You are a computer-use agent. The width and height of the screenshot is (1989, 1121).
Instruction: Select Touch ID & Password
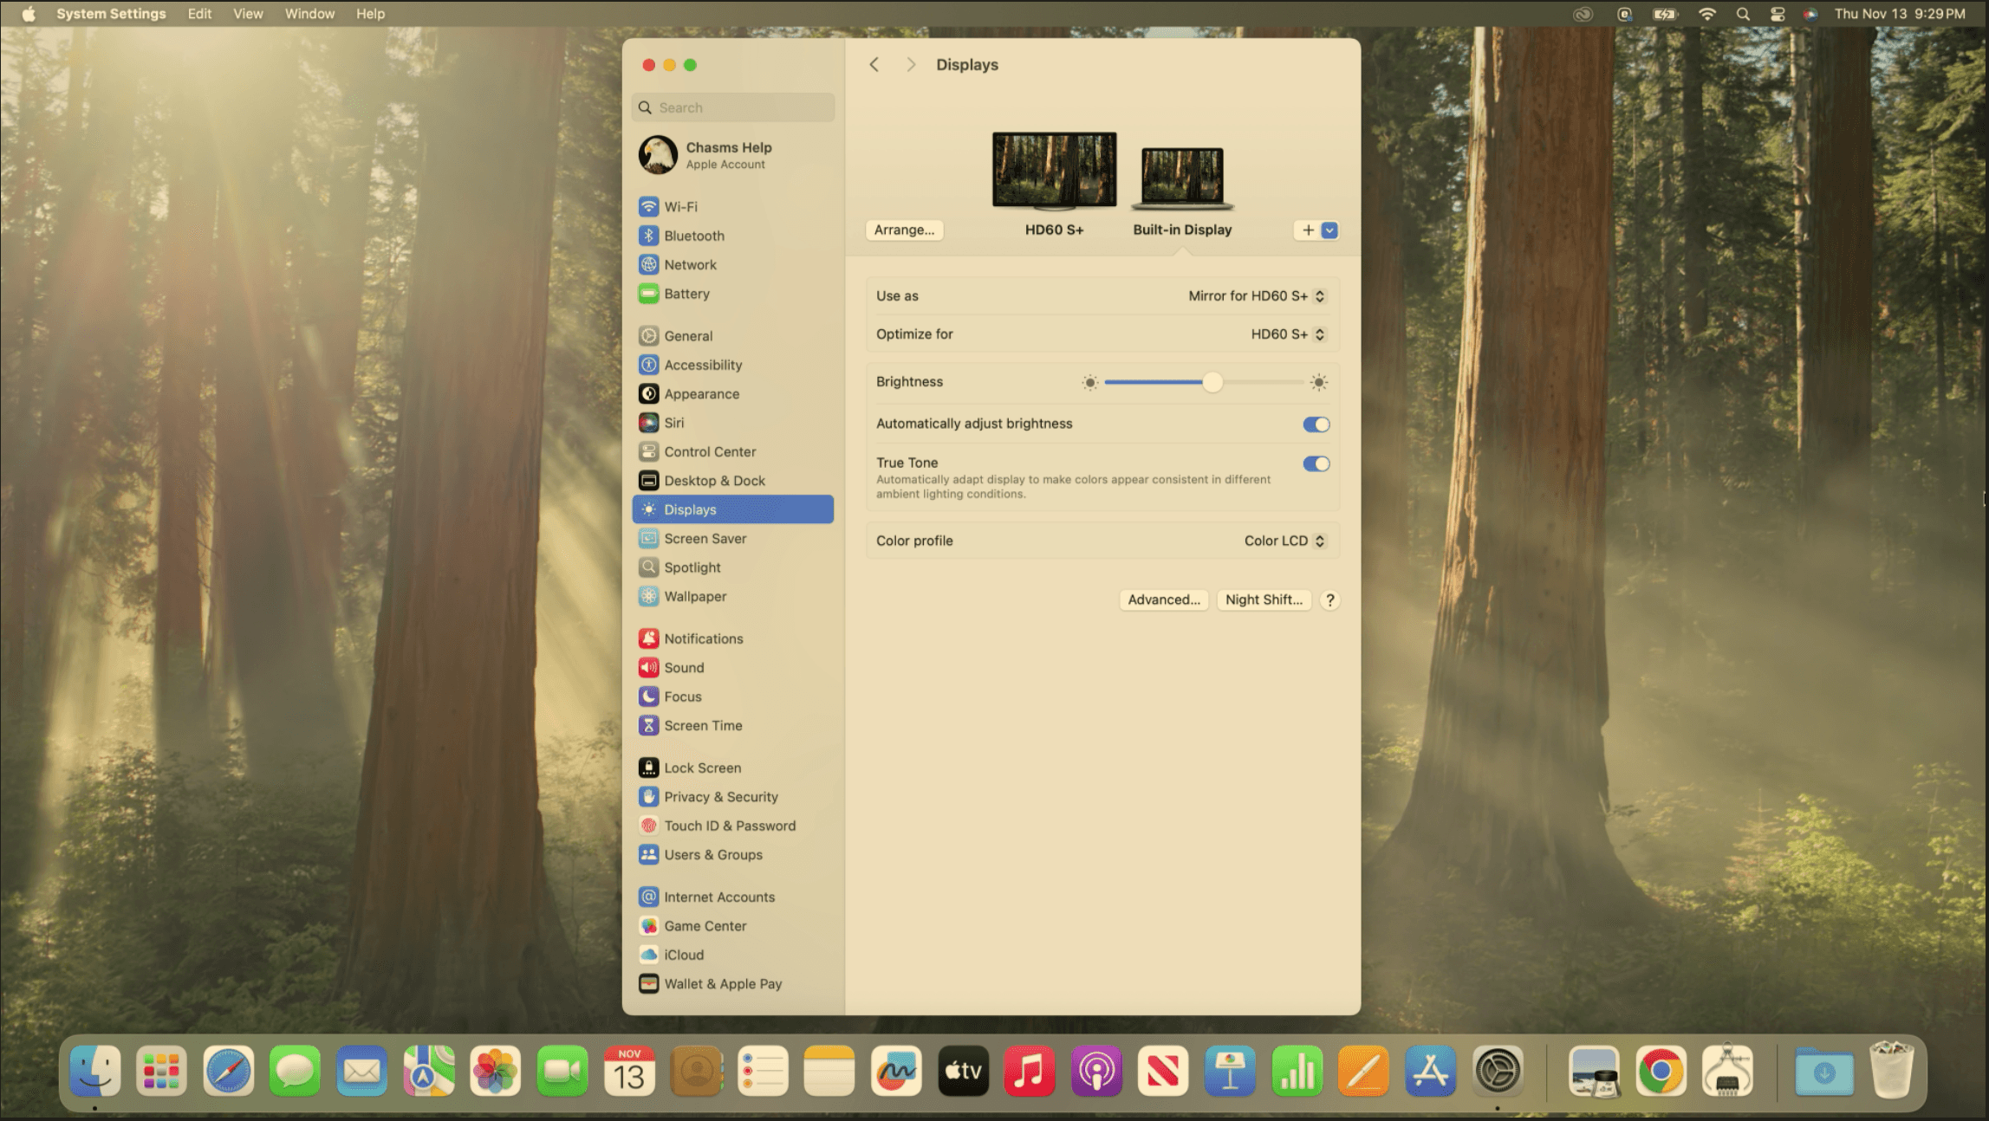tap(729, 826)
